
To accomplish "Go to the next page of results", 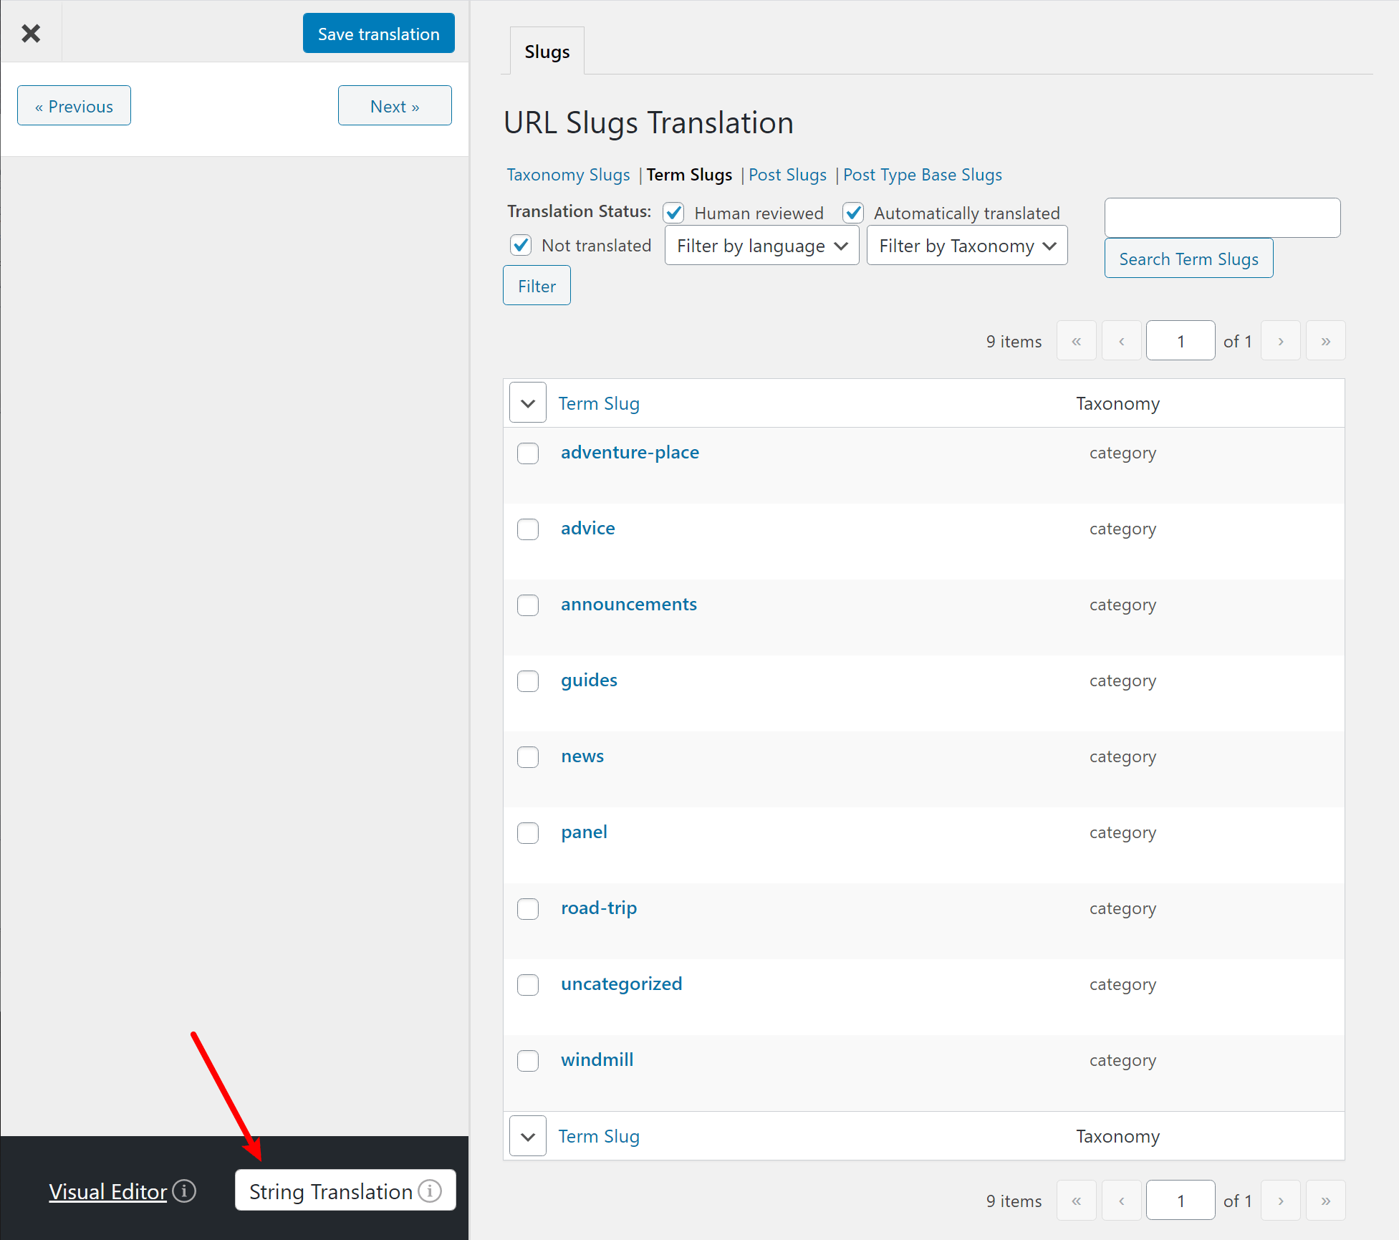I will tap(1280, 340).
